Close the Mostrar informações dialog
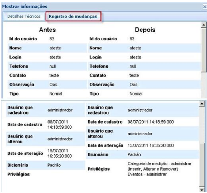 (x=205, y=6)
